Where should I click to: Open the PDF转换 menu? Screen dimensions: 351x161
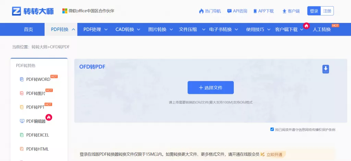(60, 29)
